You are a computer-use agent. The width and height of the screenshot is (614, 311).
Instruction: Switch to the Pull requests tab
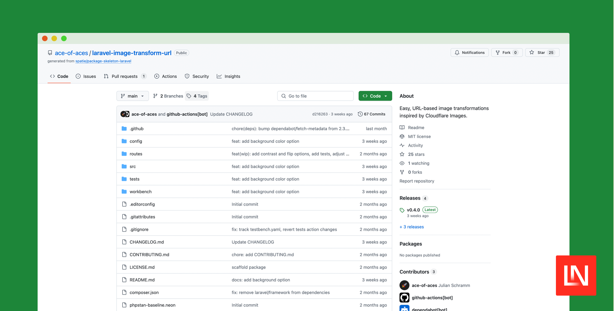(x=124, y=76)
